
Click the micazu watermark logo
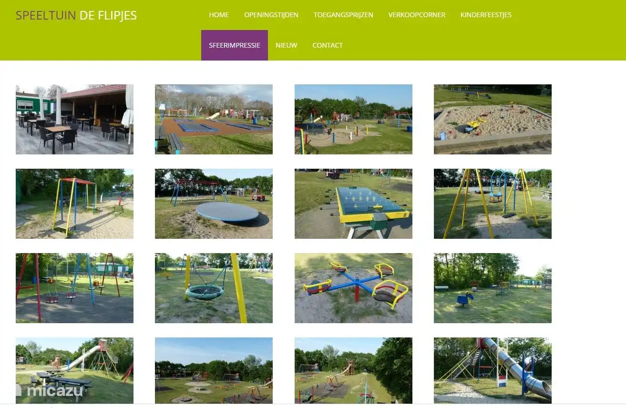click(50, 391)
